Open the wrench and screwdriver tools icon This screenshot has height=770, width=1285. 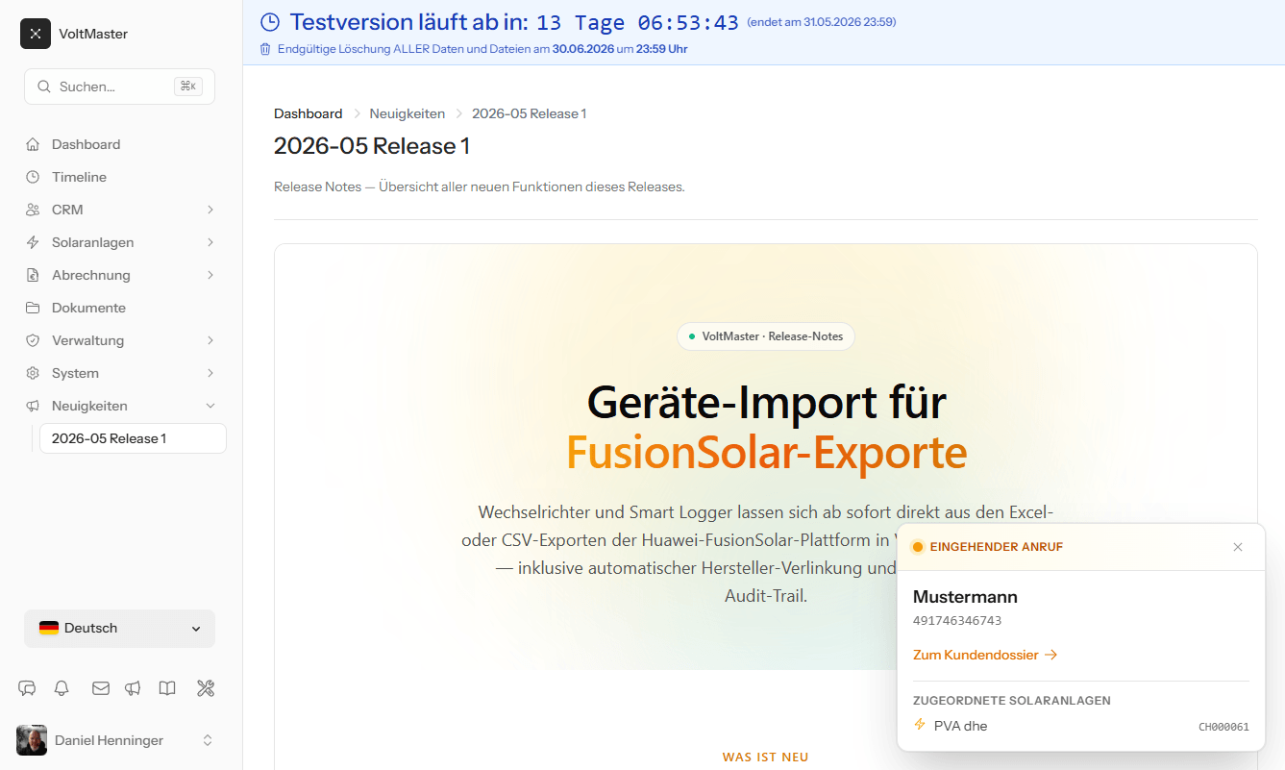point(205,688)
